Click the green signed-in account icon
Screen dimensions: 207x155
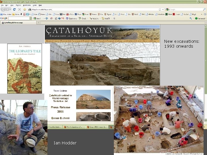[196, 18]
